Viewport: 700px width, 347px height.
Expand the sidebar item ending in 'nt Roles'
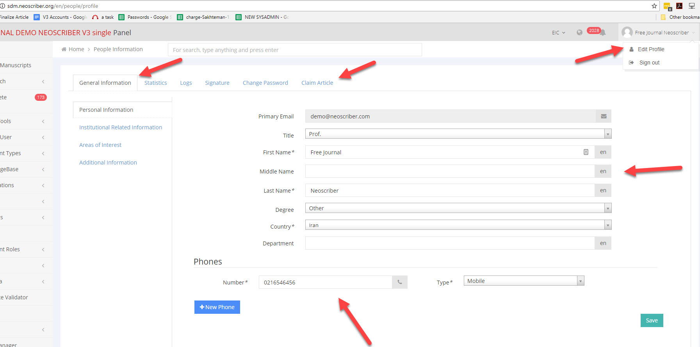click(x=43, y=249)
